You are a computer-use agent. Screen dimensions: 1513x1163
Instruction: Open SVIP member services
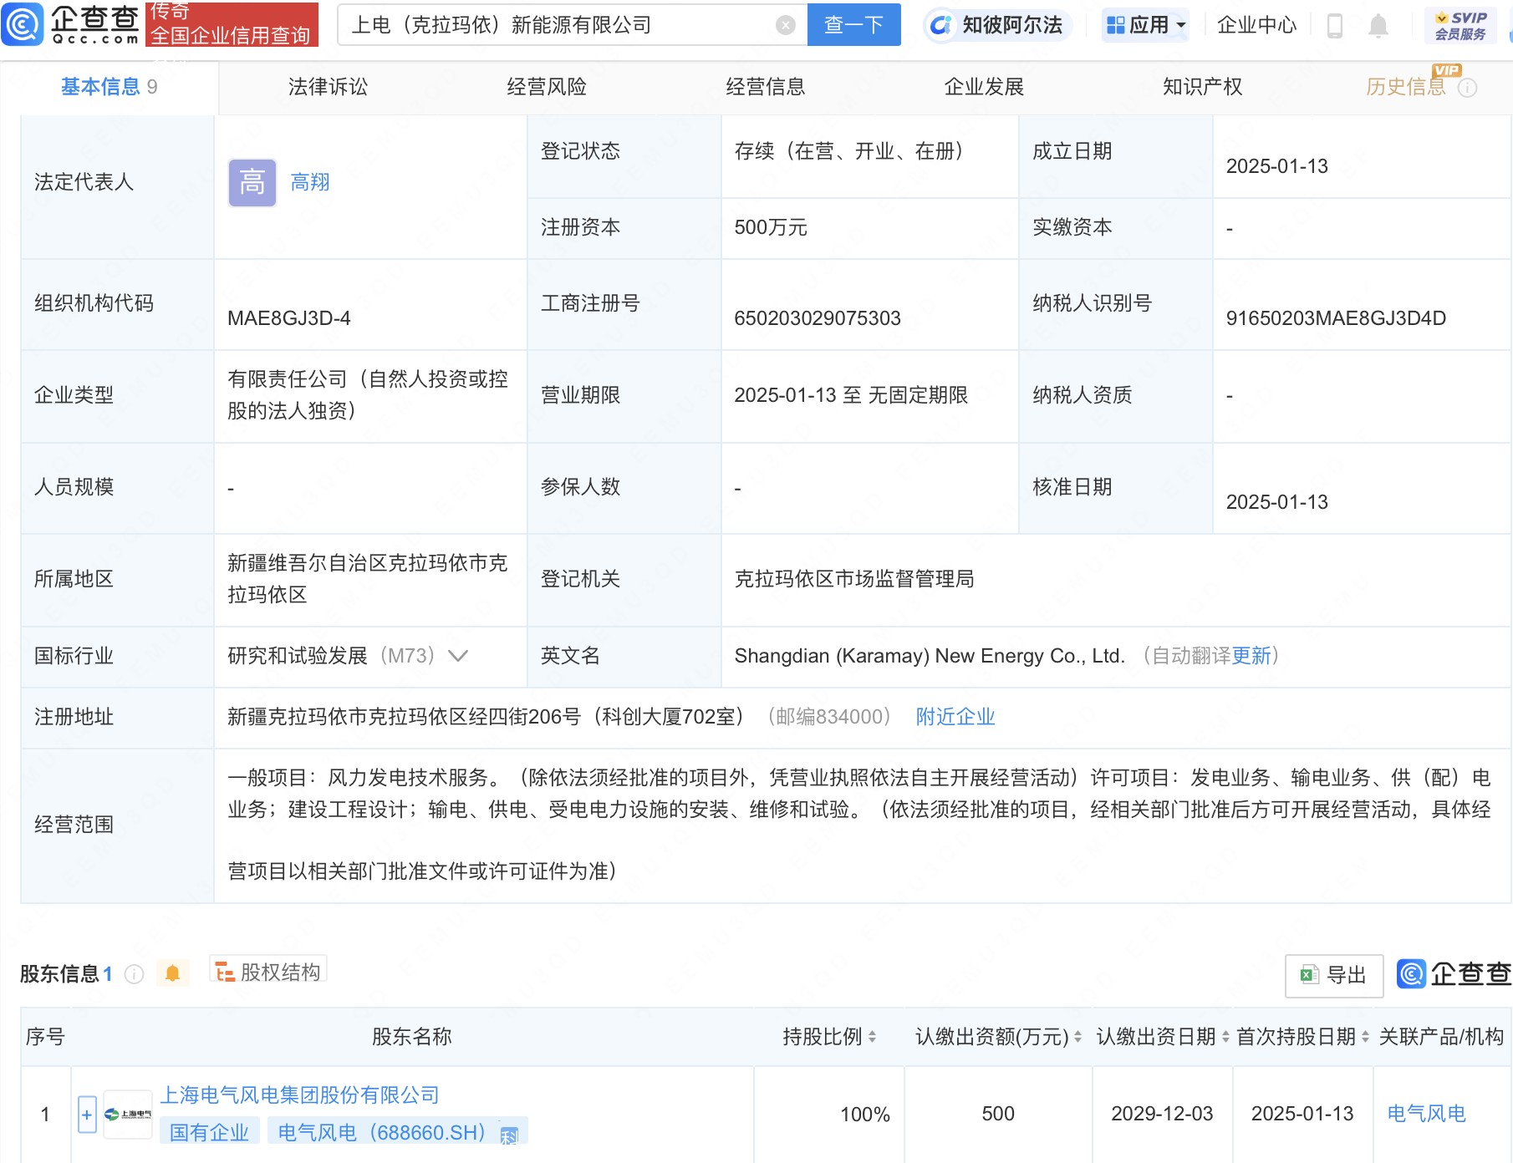click(1460, 25)
